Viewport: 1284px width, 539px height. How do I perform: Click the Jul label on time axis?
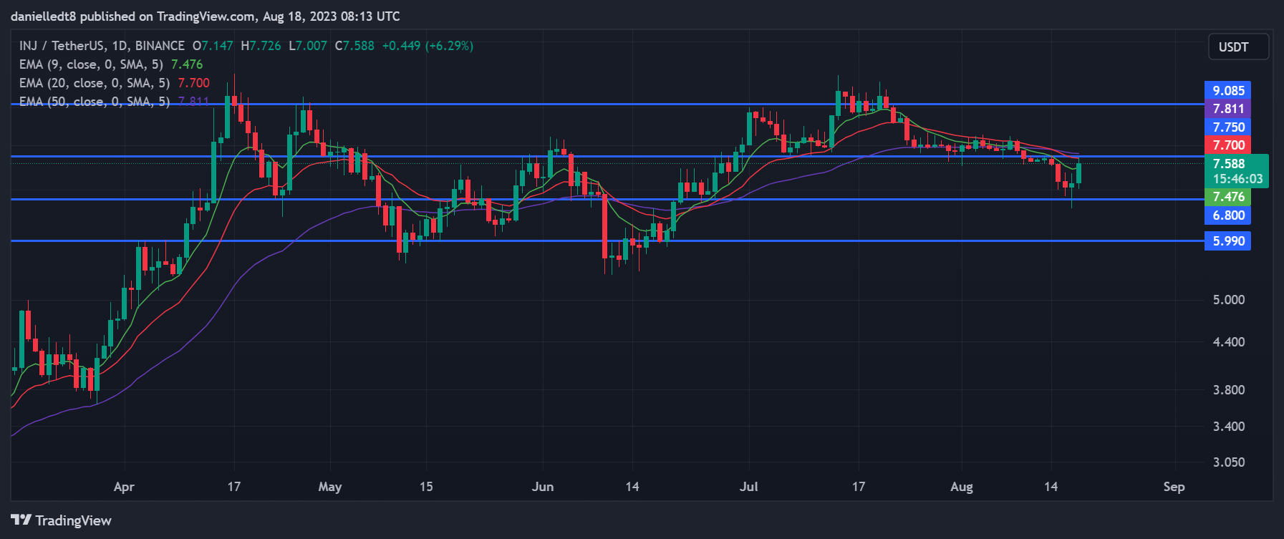point(749,487)
